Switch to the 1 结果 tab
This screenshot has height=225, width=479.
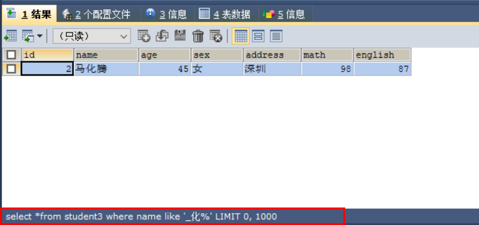pyautogui.click(x=29, y=14)
